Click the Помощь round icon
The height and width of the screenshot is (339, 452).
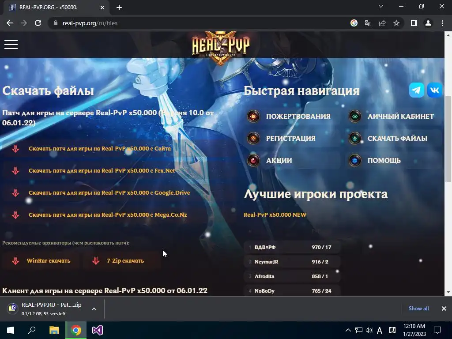click(x=355, y=160)
